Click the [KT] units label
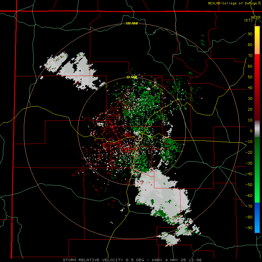 (249, 20)
